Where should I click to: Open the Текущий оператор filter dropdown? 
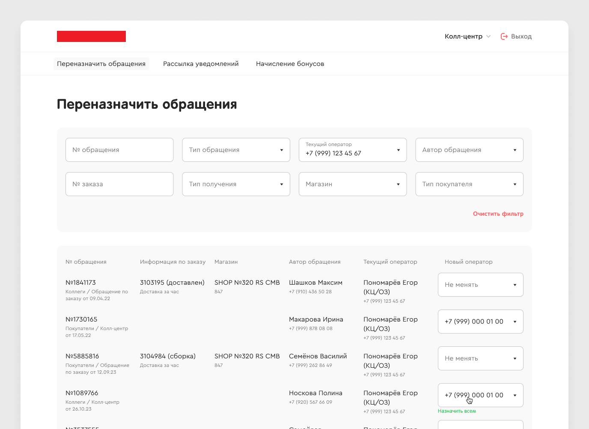click(353, 150)
